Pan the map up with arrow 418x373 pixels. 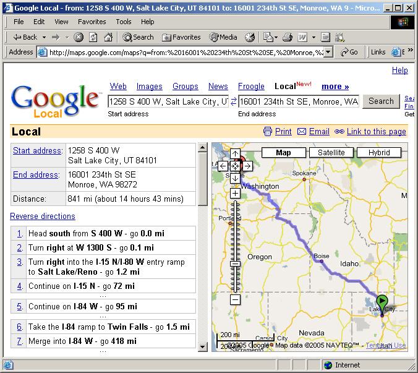[x=235, y=154]
